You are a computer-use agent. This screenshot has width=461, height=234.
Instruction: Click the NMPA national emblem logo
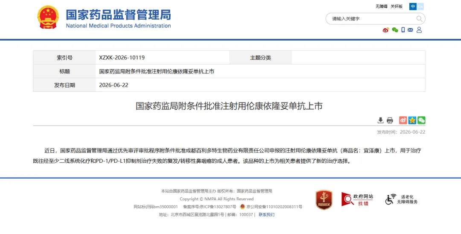click(48, 17)
